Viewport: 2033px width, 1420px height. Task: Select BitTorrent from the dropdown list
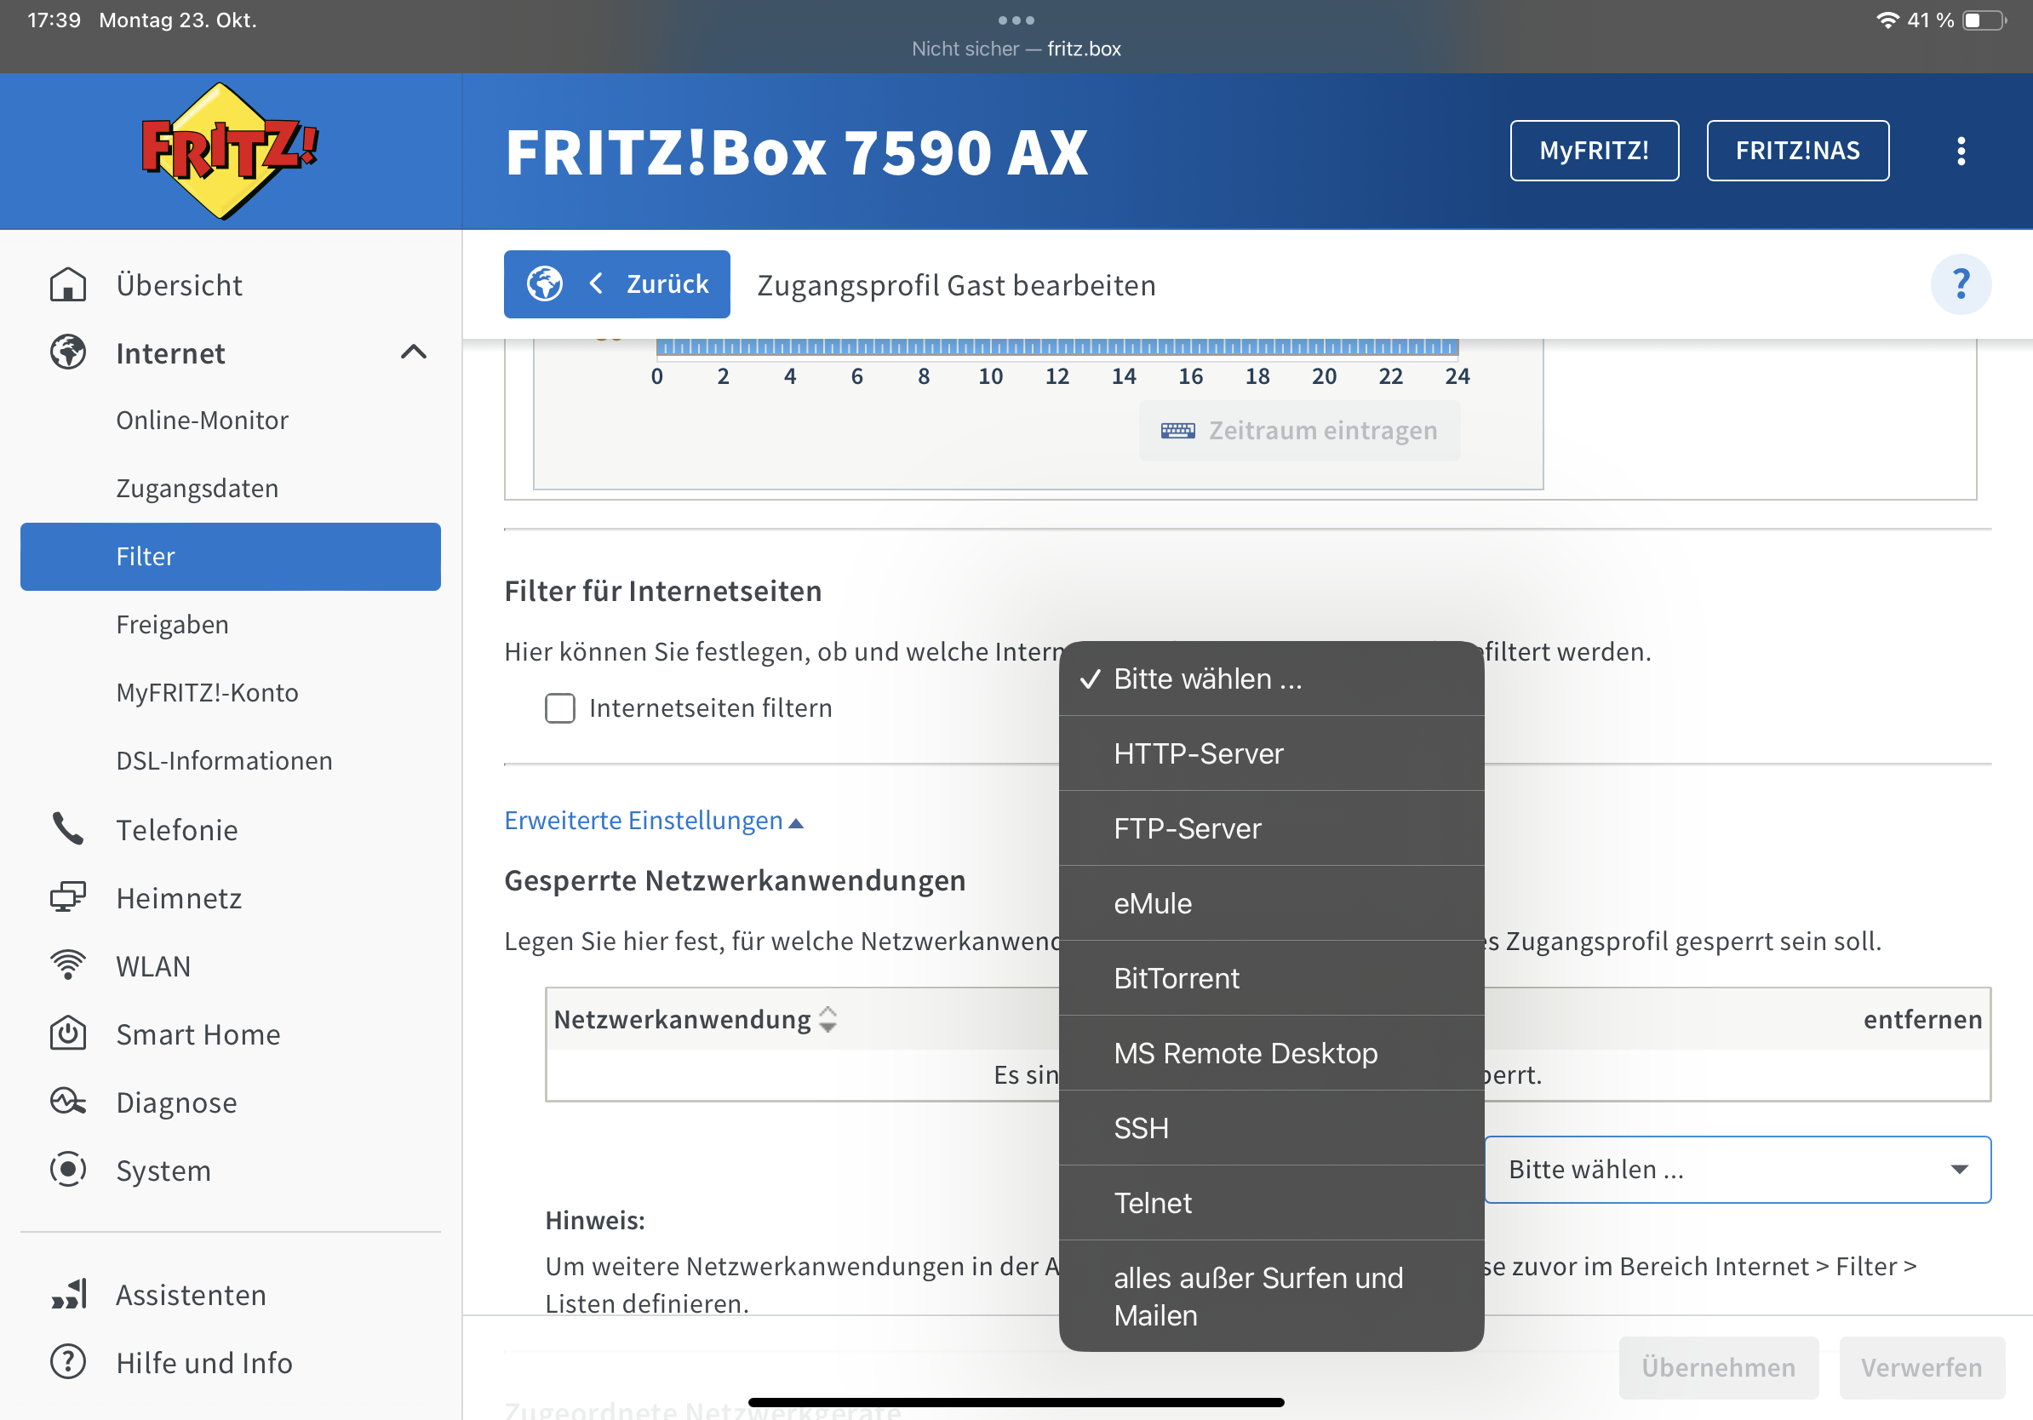click(x=1176, y=978)
